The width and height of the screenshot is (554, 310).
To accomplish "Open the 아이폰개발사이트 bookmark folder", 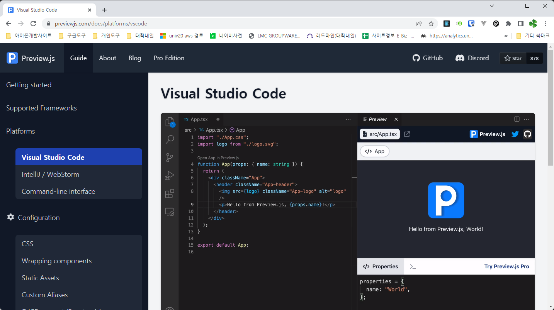I will coord(29,36).
